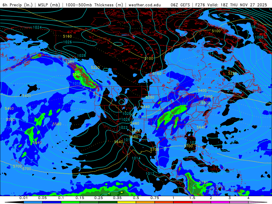Click the 1028 isobar label near Alaska panhandle
272x204 pixels.
(x=81, y=55)
